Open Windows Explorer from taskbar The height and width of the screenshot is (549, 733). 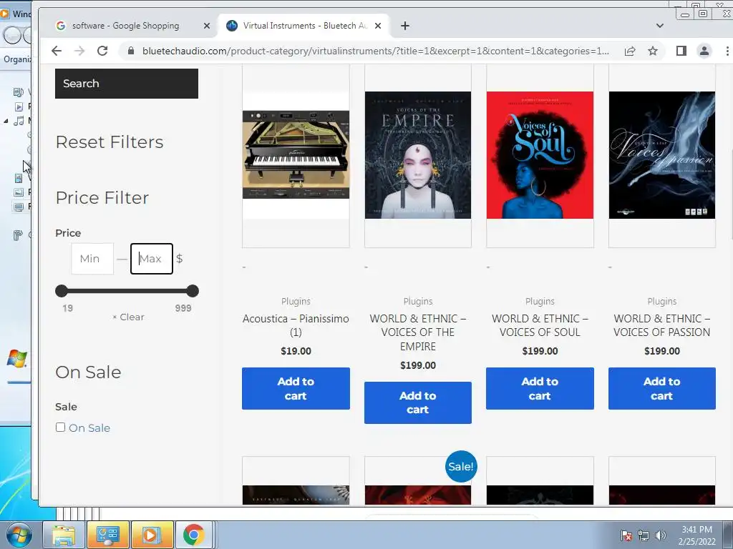[64, 535]
